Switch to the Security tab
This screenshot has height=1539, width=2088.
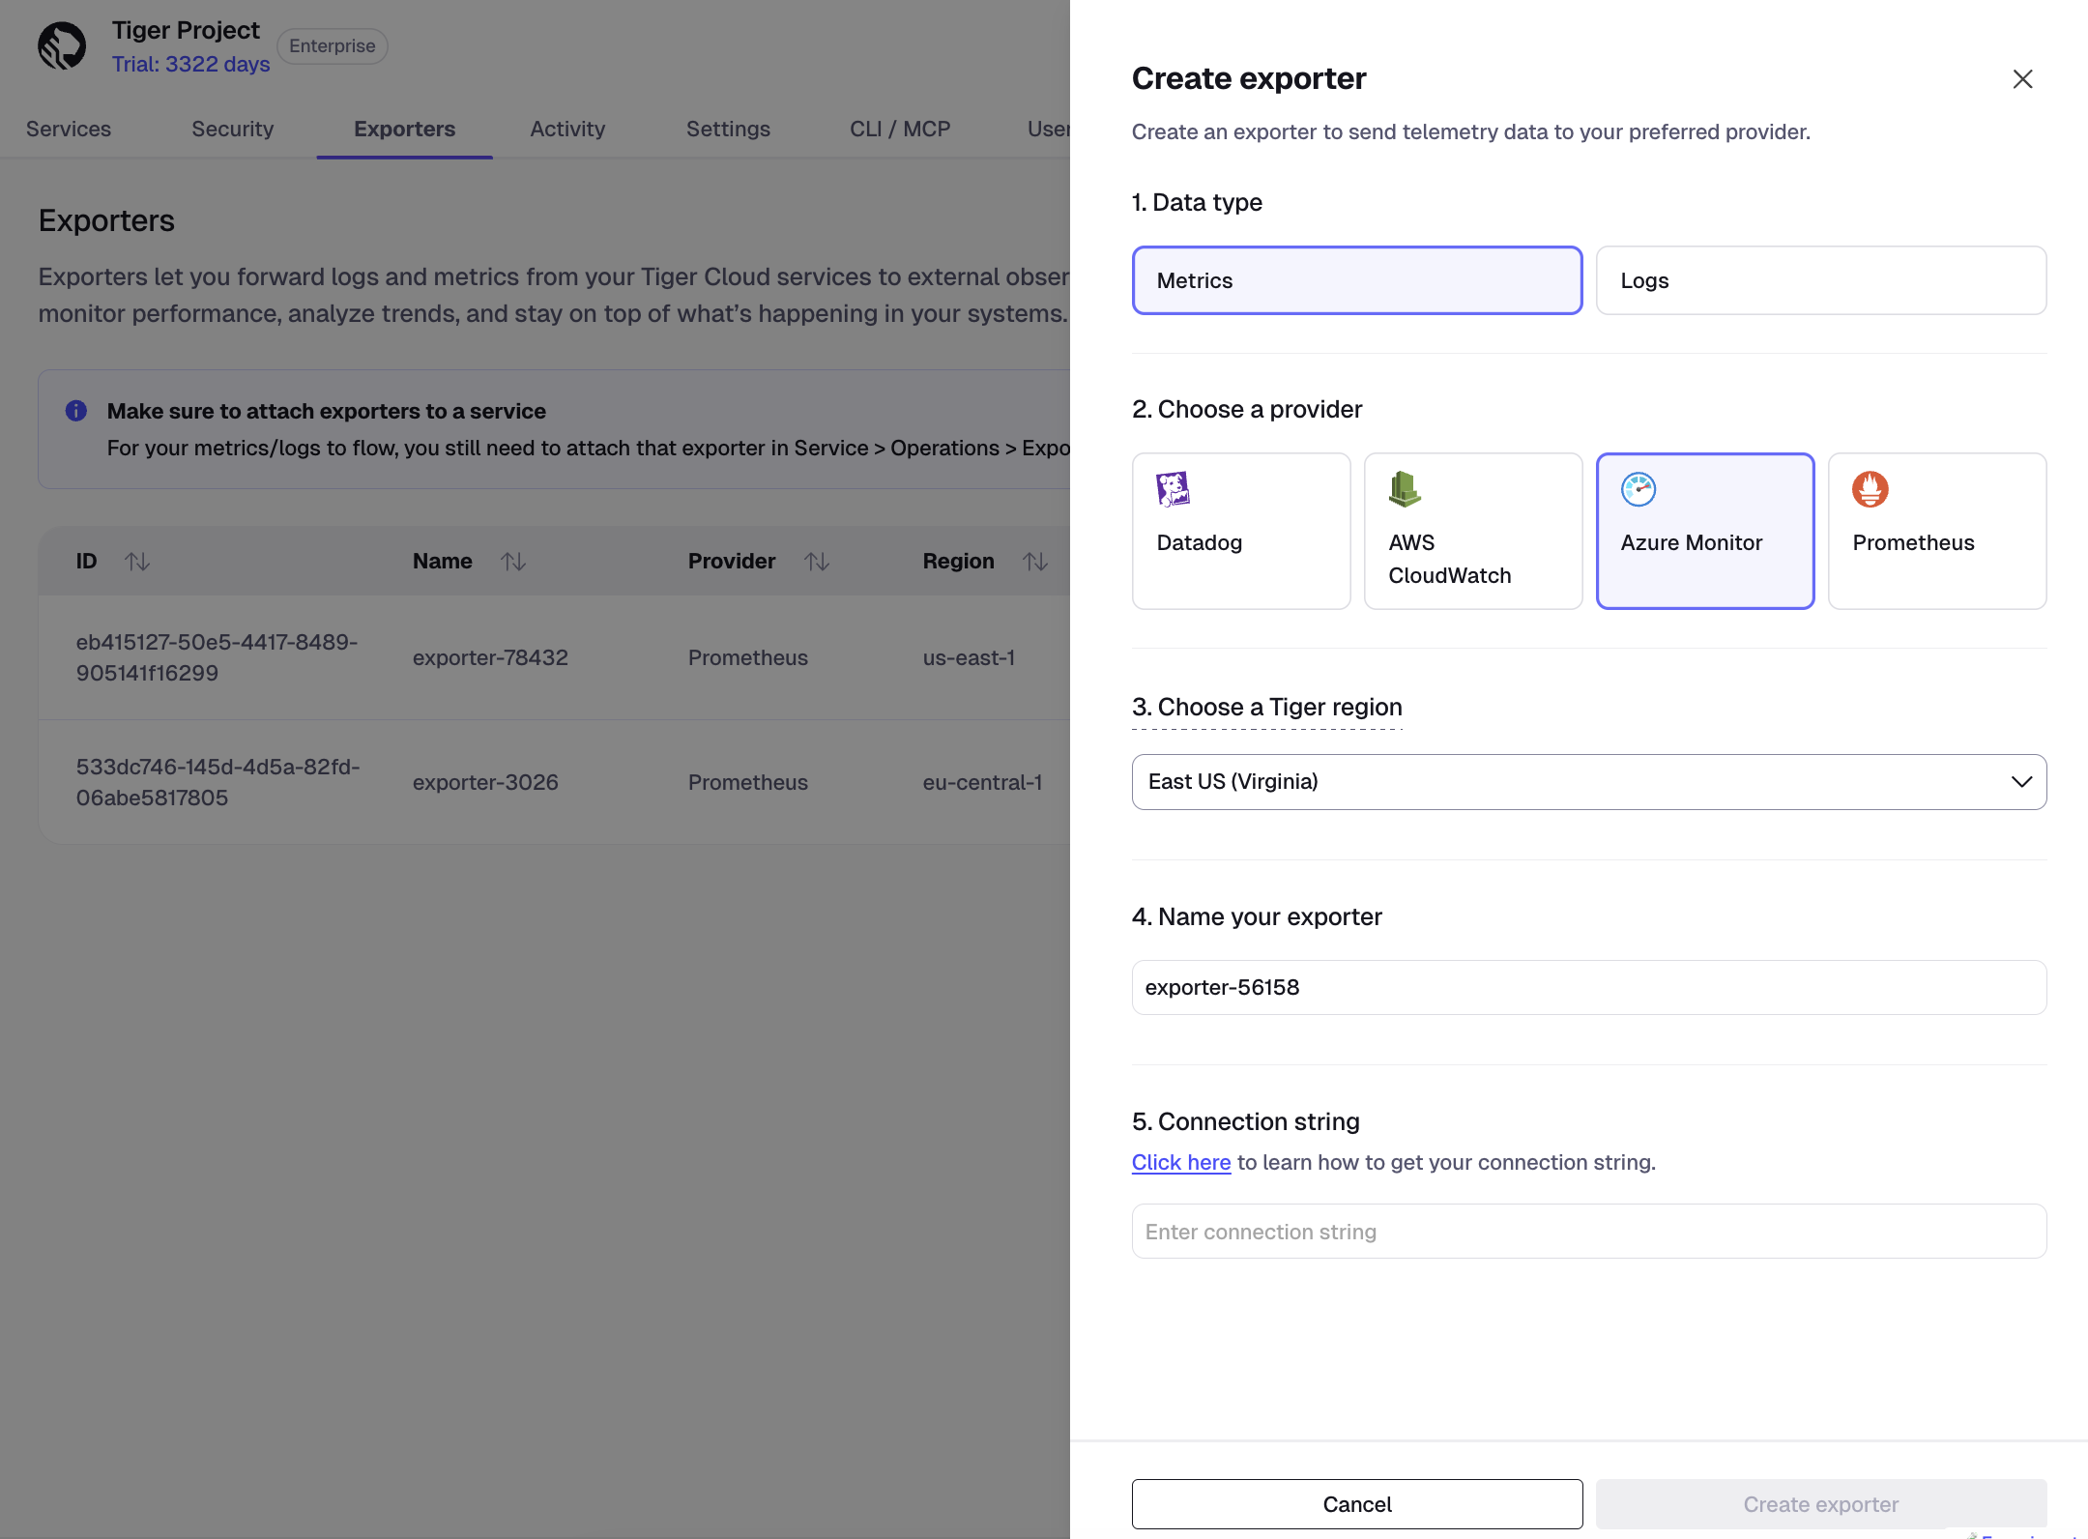point(232,129)
